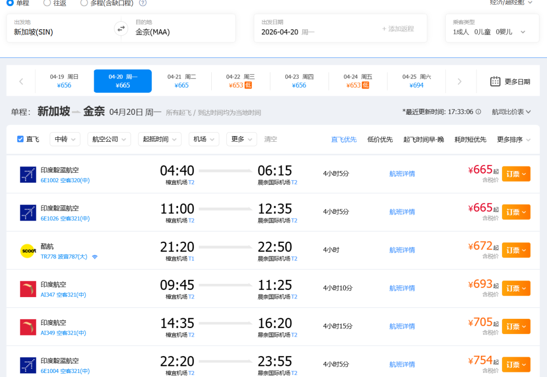Open the 更多日期 calendar icon
Viewport: 547px width, 377px height.
pos(495,81)
